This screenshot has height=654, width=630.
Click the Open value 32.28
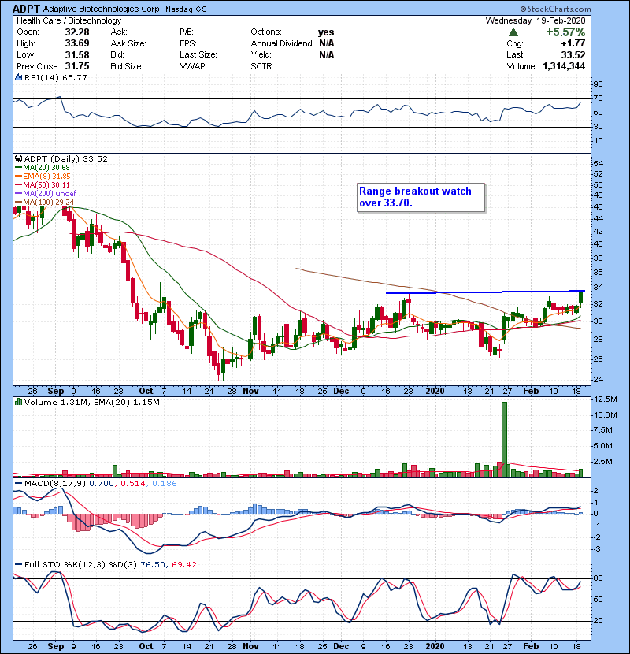[77, 32]
